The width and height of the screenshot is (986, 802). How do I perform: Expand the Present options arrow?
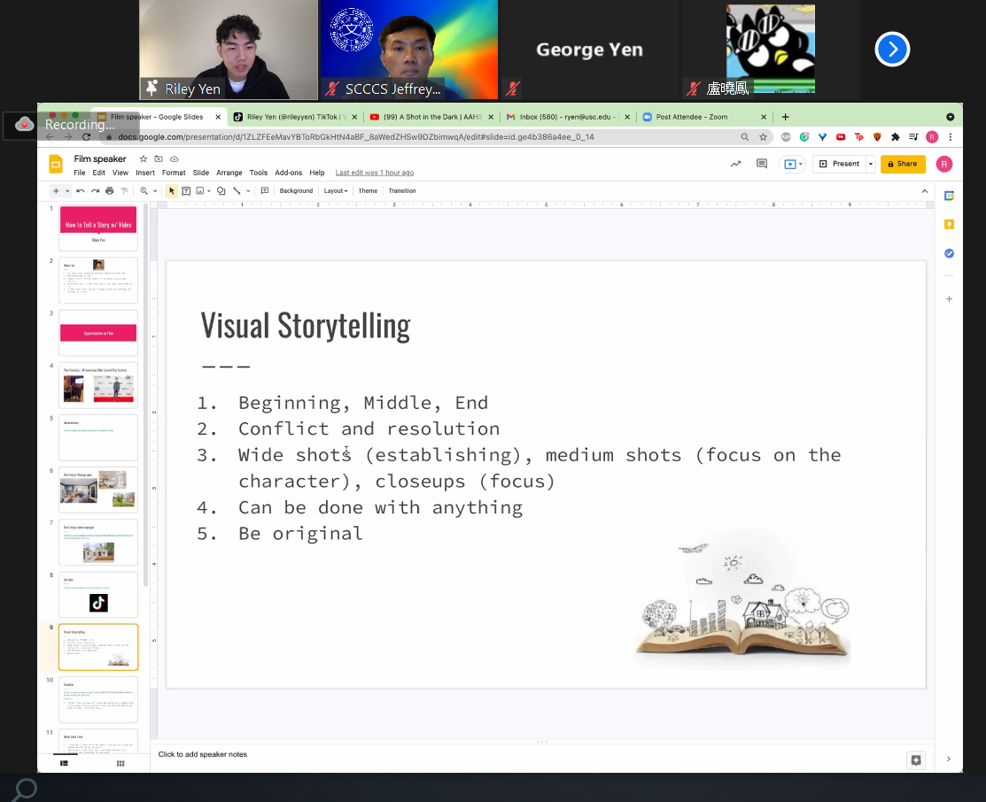tap(871, 164)
